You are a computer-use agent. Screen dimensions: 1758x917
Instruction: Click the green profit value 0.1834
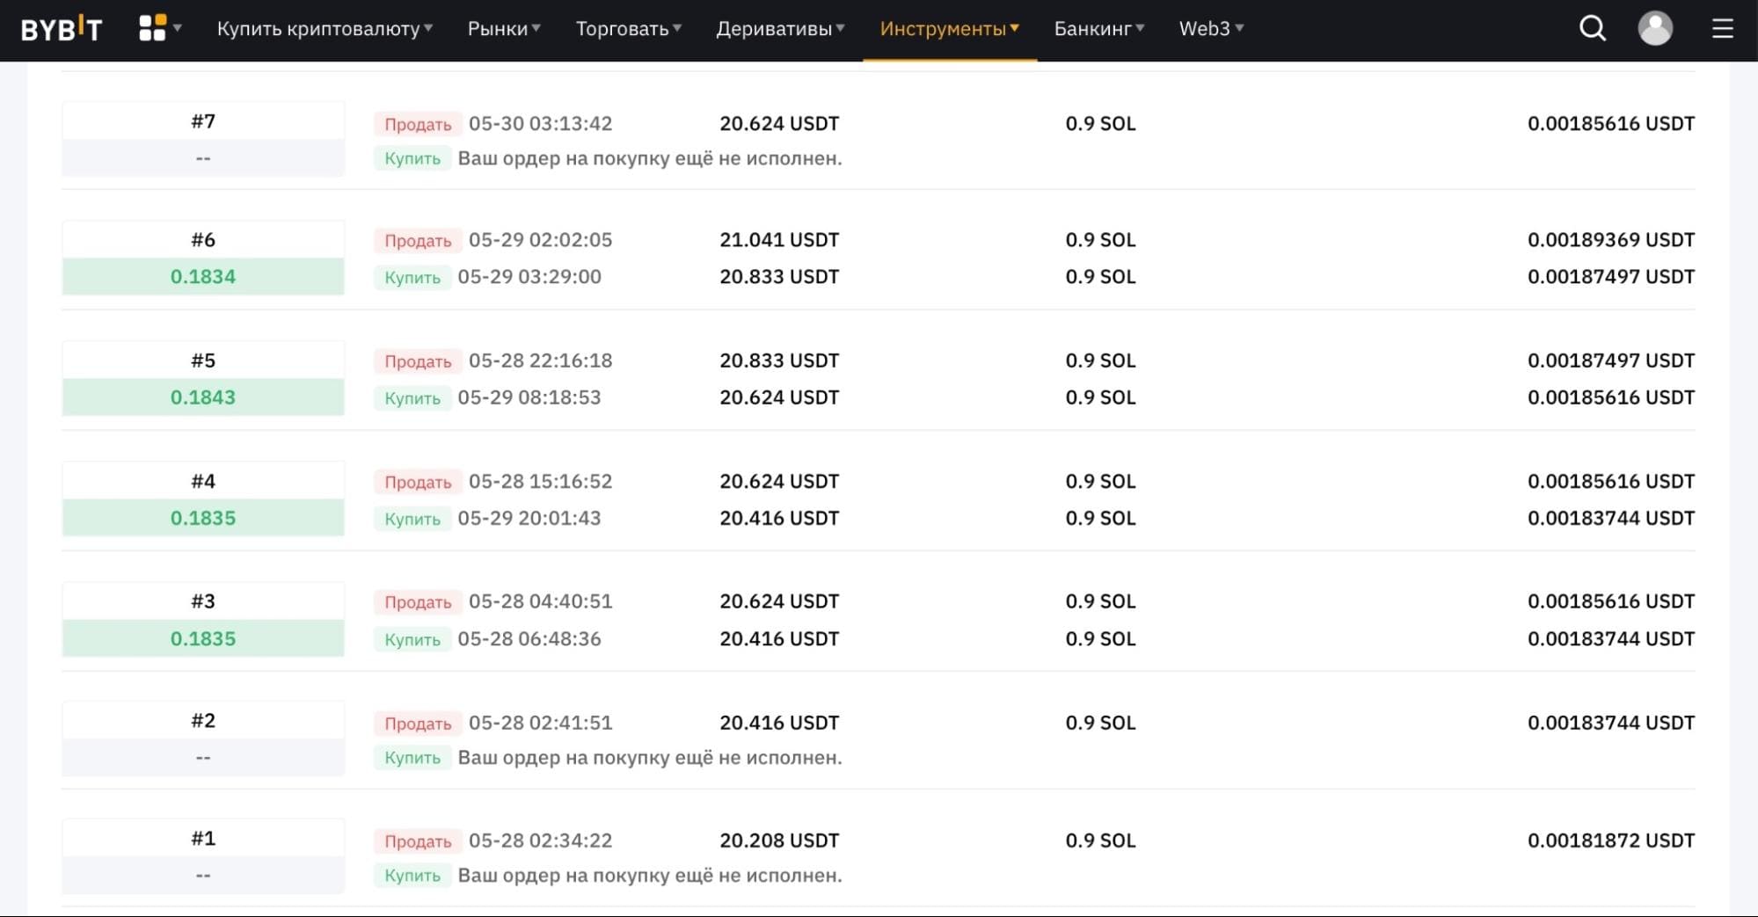coord(203,277)
